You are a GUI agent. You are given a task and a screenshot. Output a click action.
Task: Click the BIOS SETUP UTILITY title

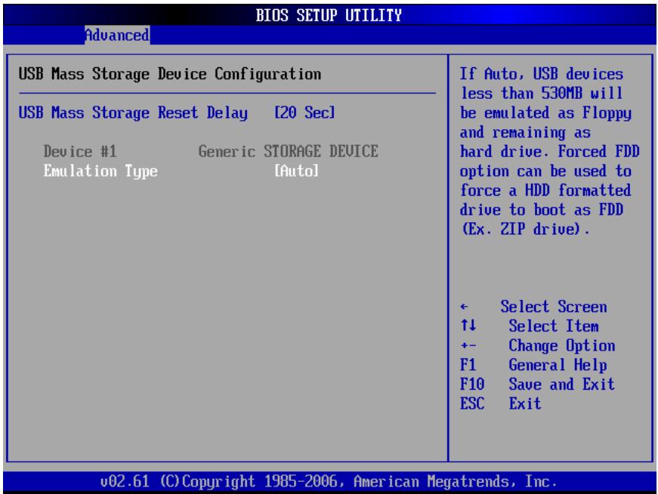329,16
